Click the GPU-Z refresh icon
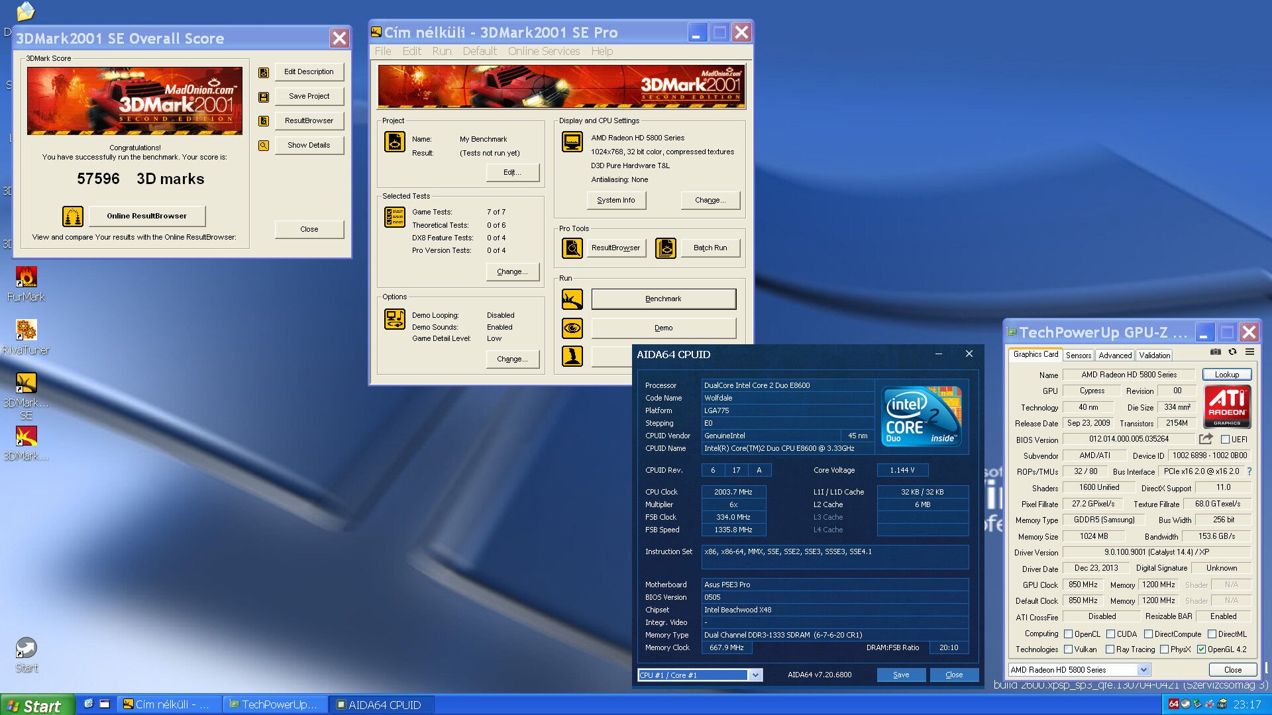The image size is (1272, 715). pyautogui.click(x=1232, y=352)
